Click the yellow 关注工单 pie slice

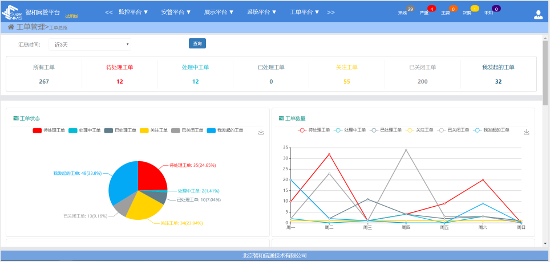[x=144, y=206]
